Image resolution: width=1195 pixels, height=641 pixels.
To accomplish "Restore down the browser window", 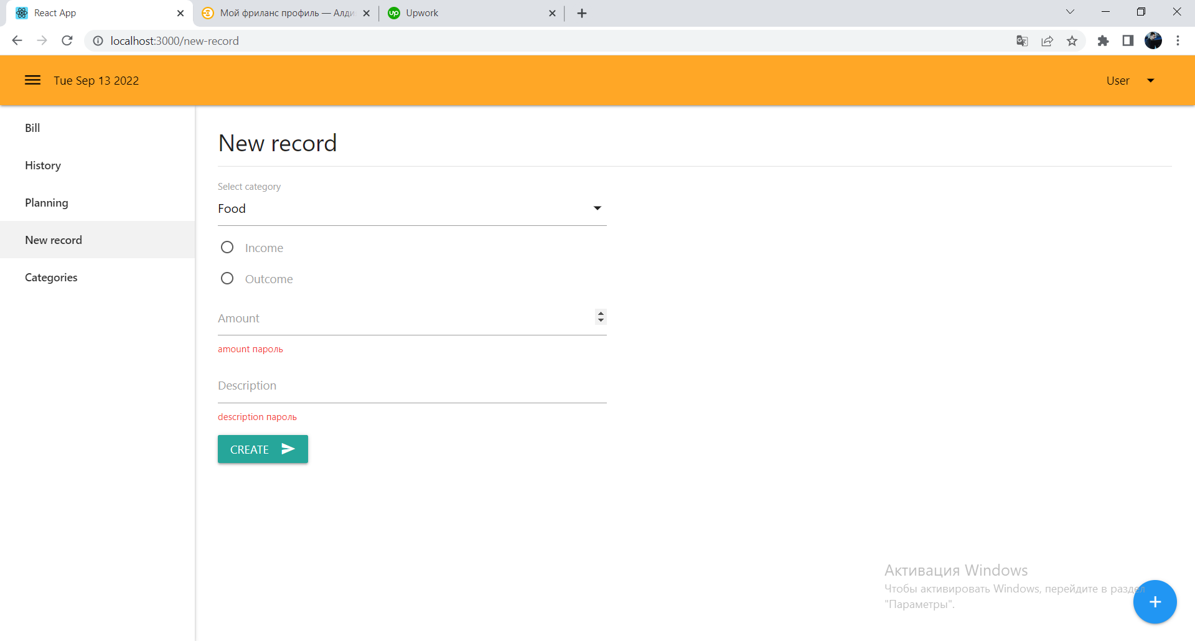I will (1141, 12).
